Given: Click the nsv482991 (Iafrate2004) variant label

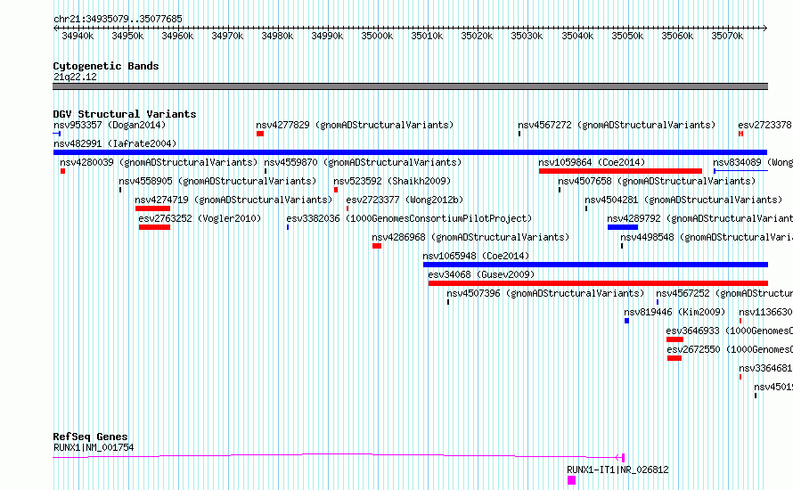Looking at the screenshot, I should click(115, 143).
